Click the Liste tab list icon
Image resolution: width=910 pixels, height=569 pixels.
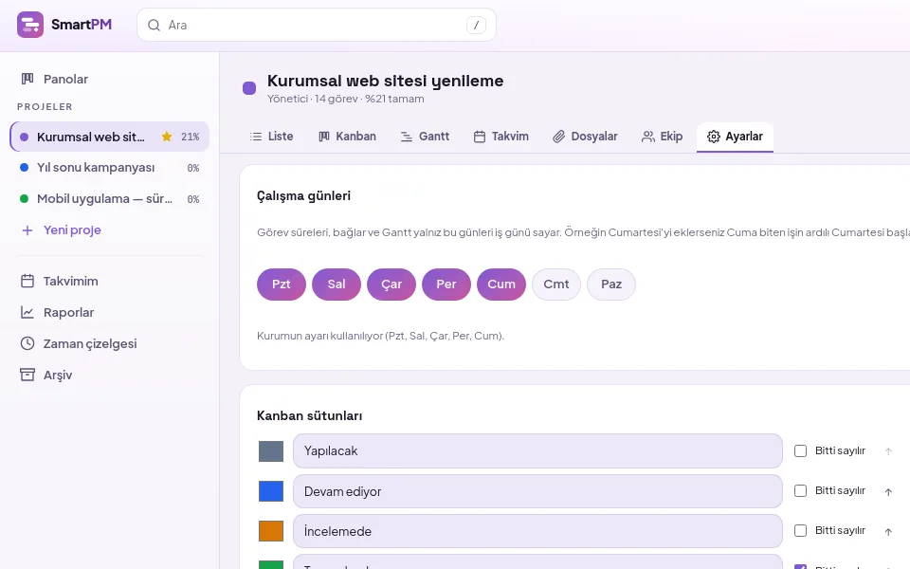coord(255,137)
